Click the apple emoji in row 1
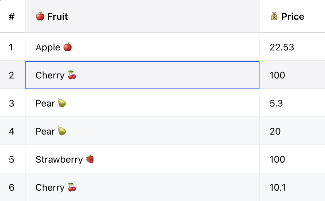Viewport: 325px width, 201px height. point(68,47)
